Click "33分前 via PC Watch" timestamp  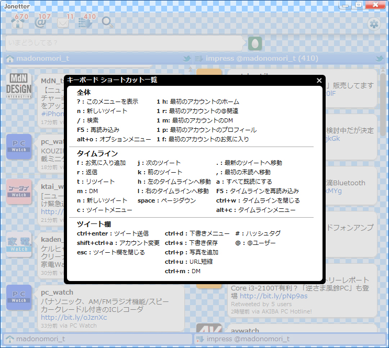pos(69,325)
